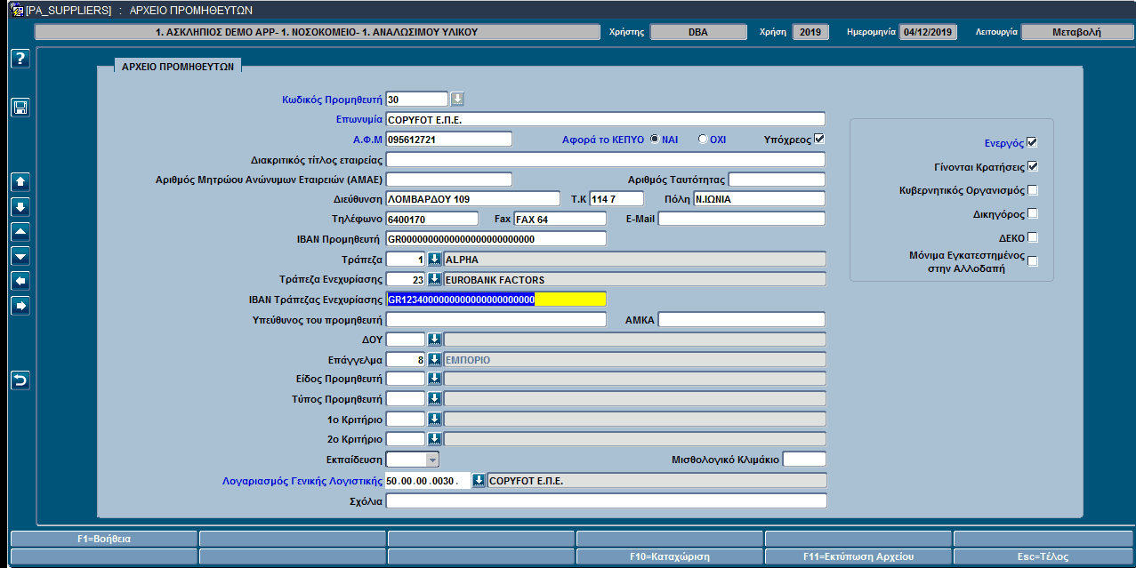
Task: Click the save floppy disk icon
Action: coord(20,108)
